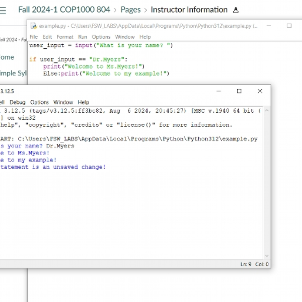Viewport: 302px width, 302px height.
Task: Open the hamburger navigation menu
Action: click(x=3, y=10)
